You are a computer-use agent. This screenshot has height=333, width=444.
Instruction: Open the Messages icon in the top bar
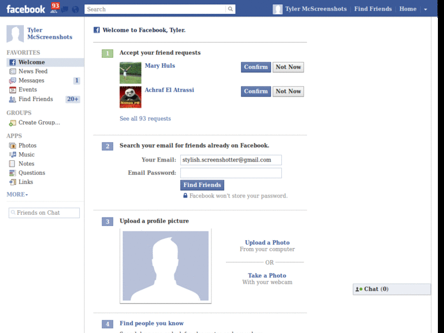63,9
